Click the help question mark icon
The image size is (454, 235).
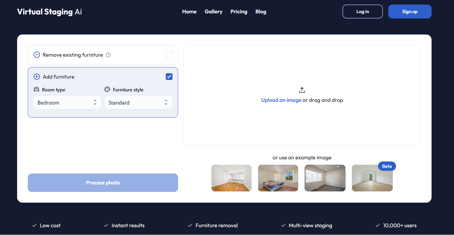click(x=108, y=55)
